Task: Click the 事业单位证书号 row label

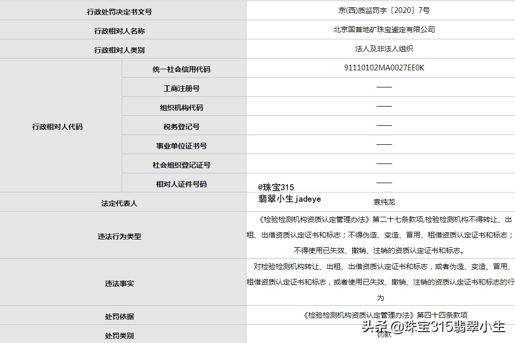Action: [184, 145]
